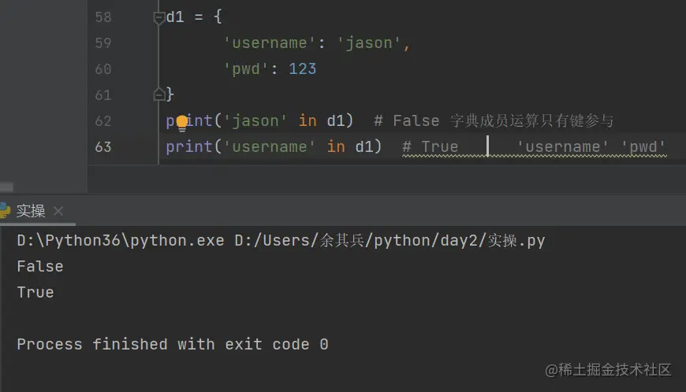Screen dimensions: 686x392
Task: Close the 实操 run tab
Action: [58, 211]
